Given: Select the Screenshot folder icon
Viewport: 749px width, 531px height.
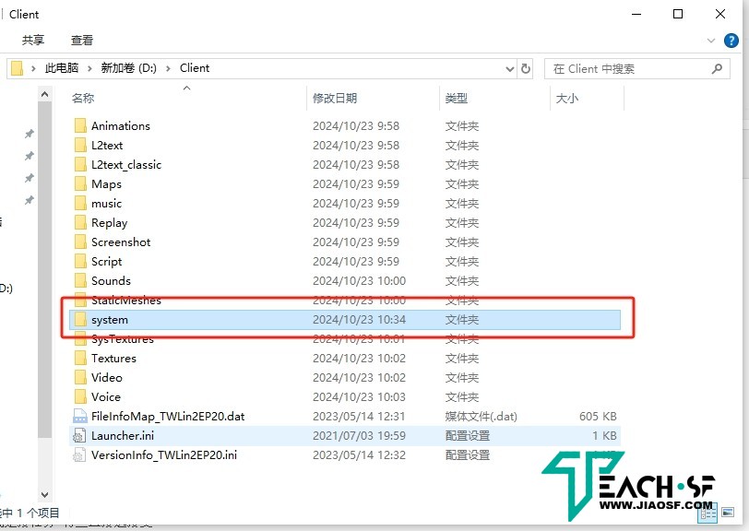Looking at the screenshot, I should [80, 242].
